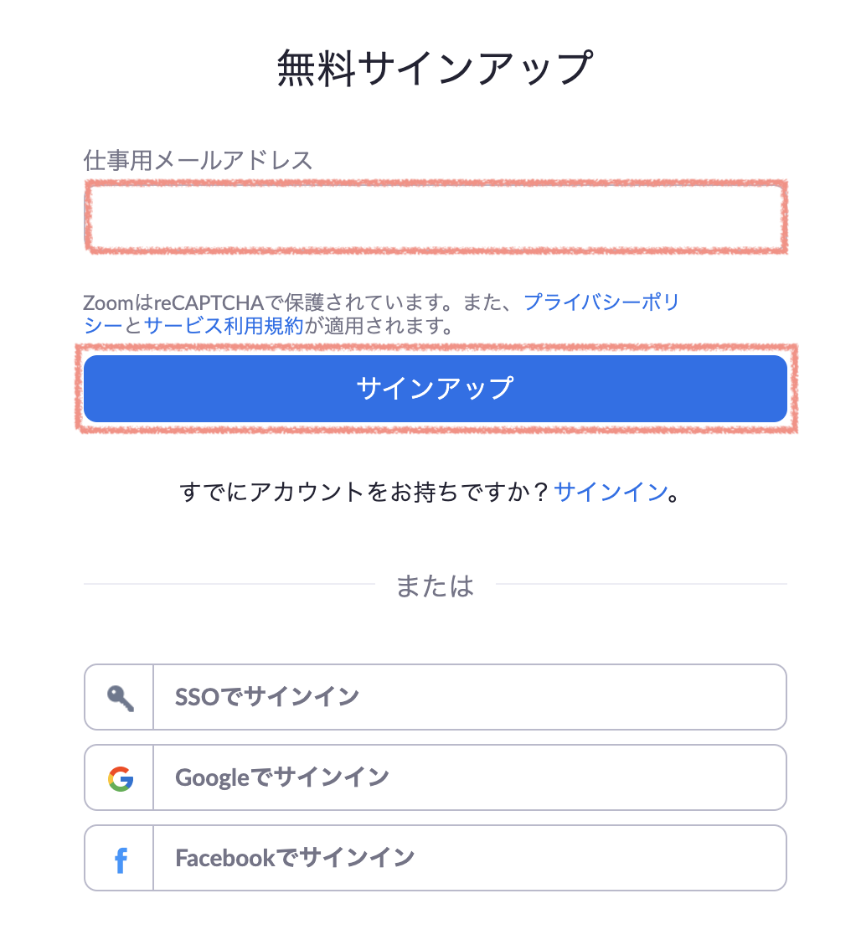Click the Googleでサインイン label text

(282, 777)
